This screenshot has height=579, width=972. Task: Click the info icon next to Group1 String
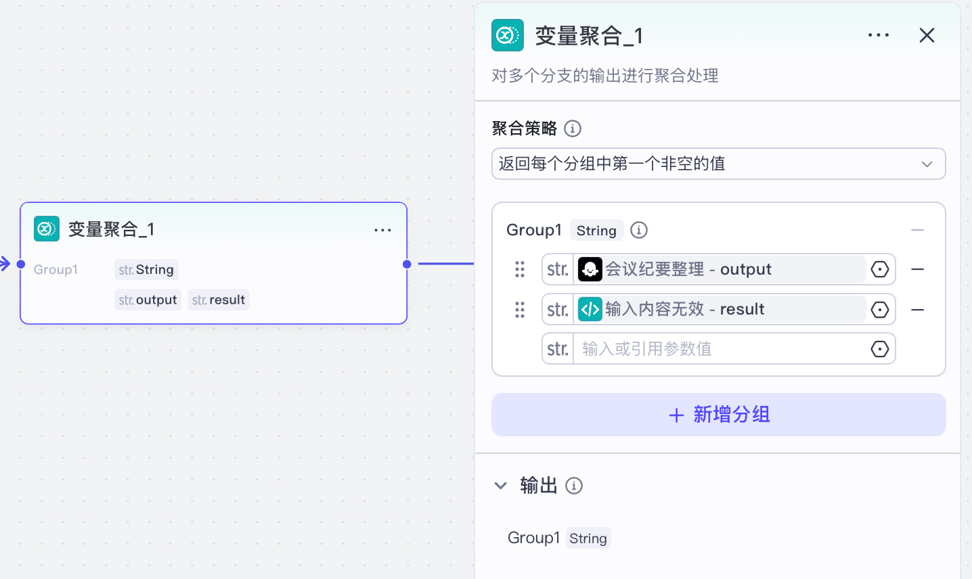[639, 230]
